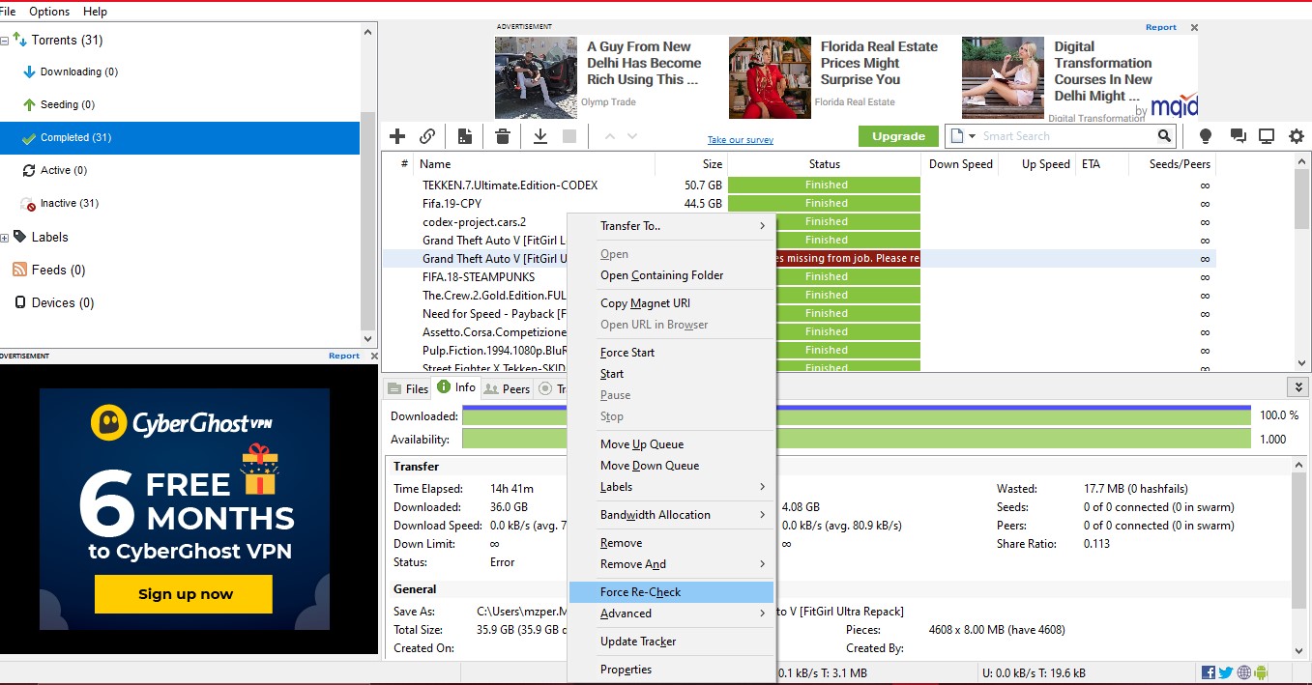Screen dimensions: 1312x685
Task: Click the Smart Search magnifier icon
Action: [x=1165, y=136]
